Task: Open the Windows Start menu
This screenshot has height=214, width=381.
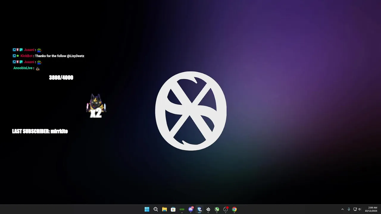Action: pos(147,209)
